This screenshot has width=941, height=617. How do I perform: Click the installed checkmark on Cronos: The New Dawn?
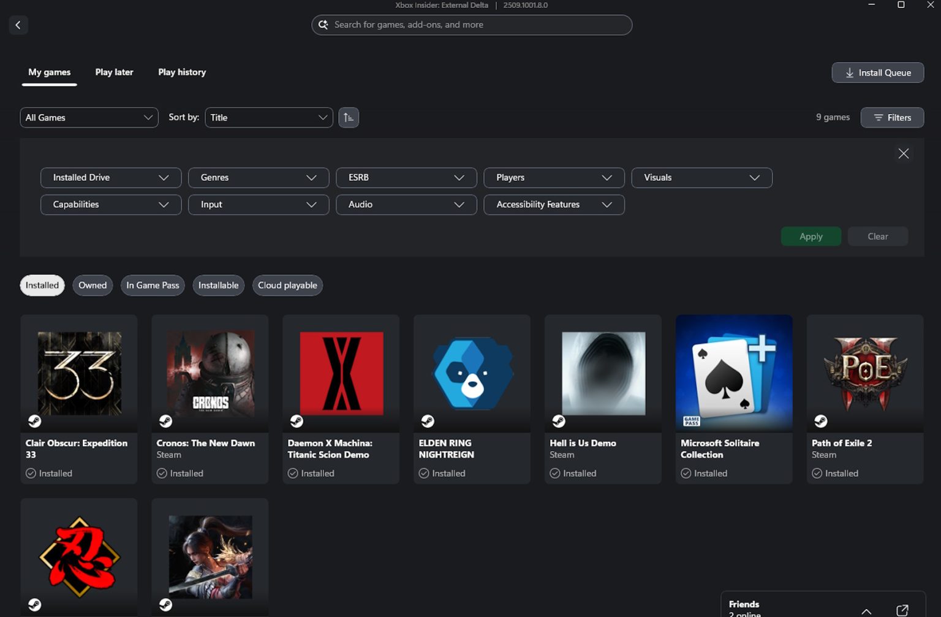[161, 473]
